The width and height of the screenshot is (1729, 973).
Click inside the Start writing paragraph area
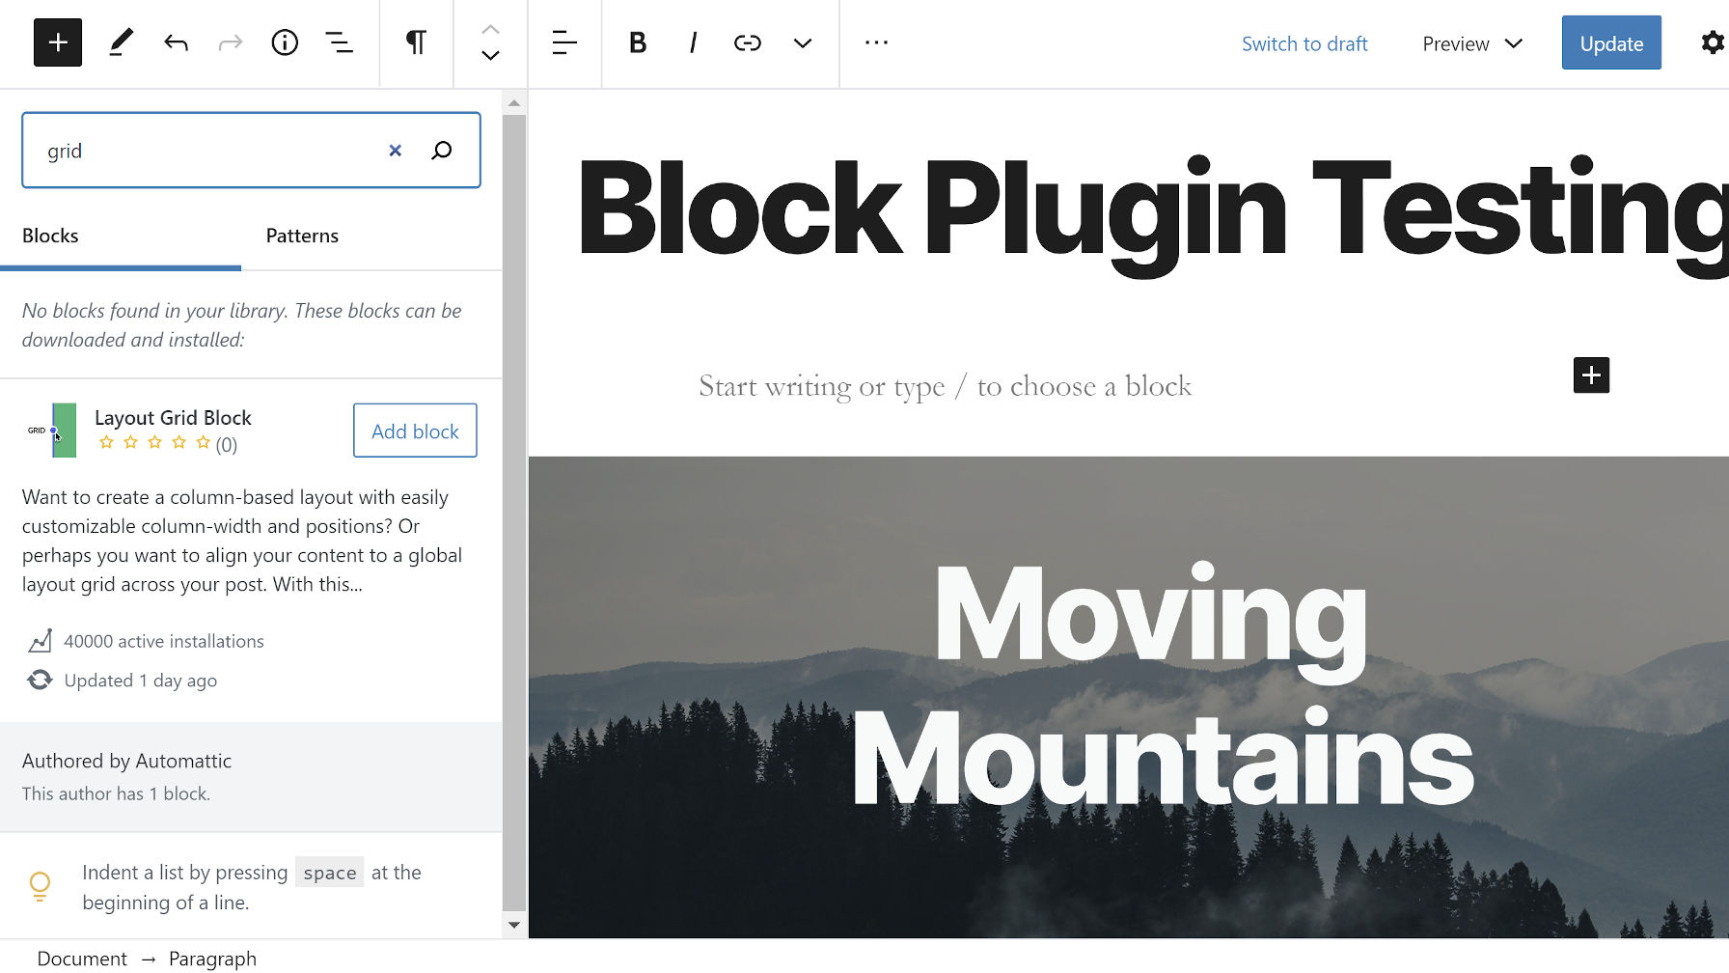(x=946, y=385)
